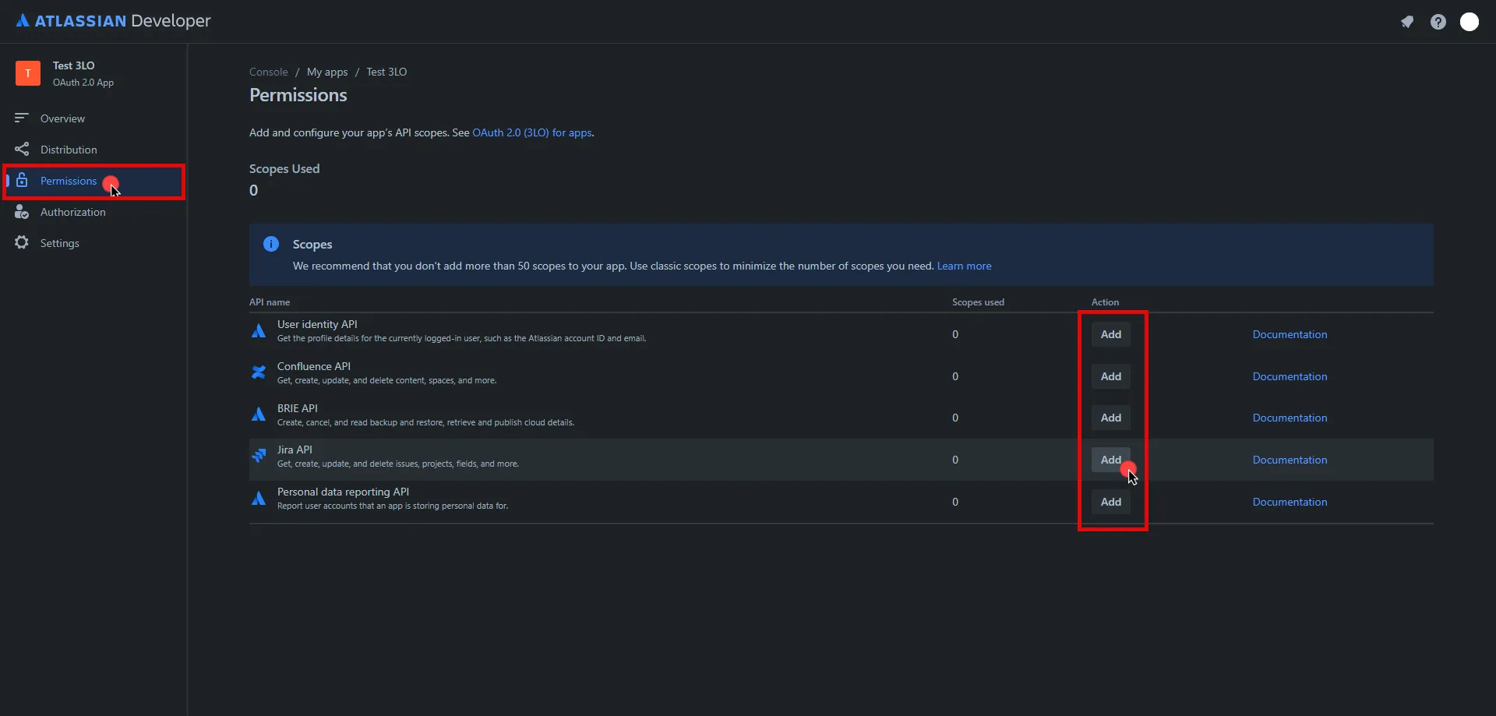1496x716 pixels.
Task: Open the Permissions menu item
Action: [69, 182]
